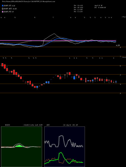Click the ADX values '(14 day) 6, +23, -23'

[70, 125]
